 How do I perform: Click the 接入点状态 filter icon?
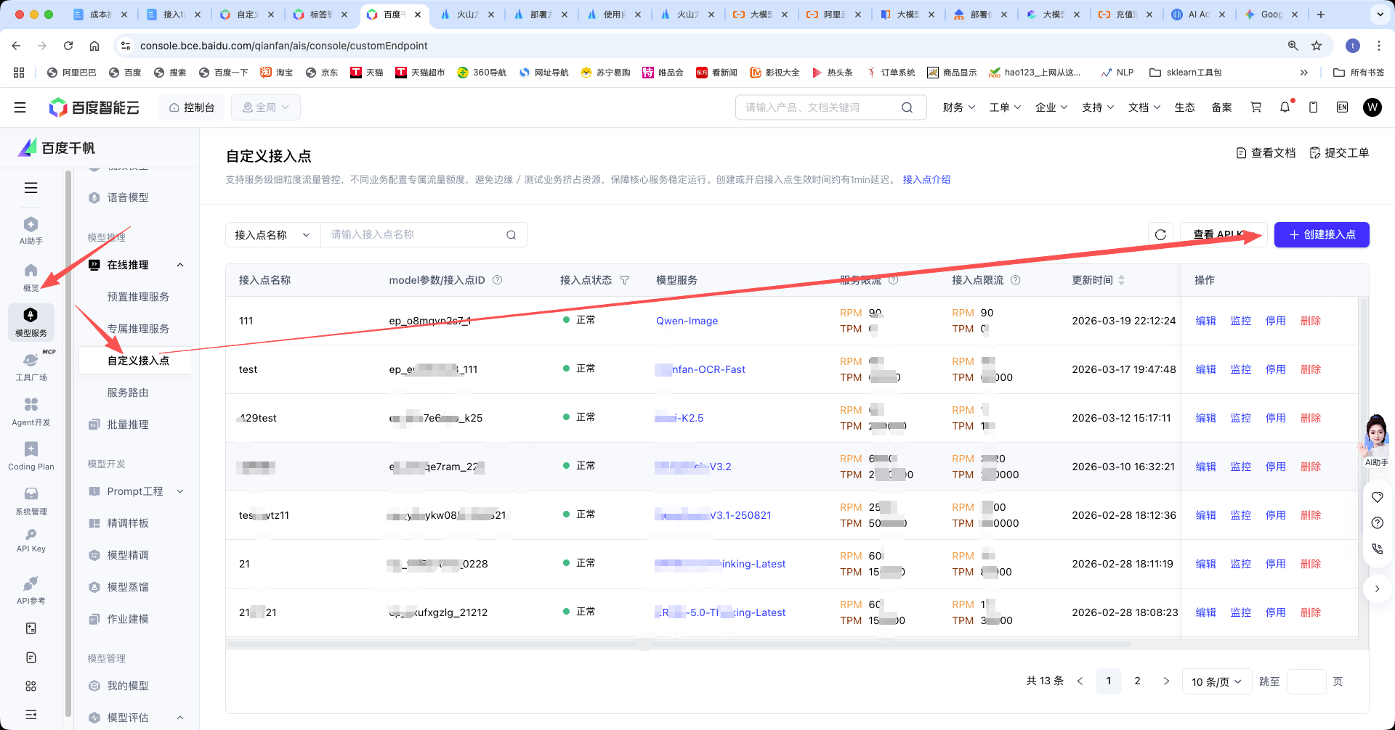click(x=625, y=280)
